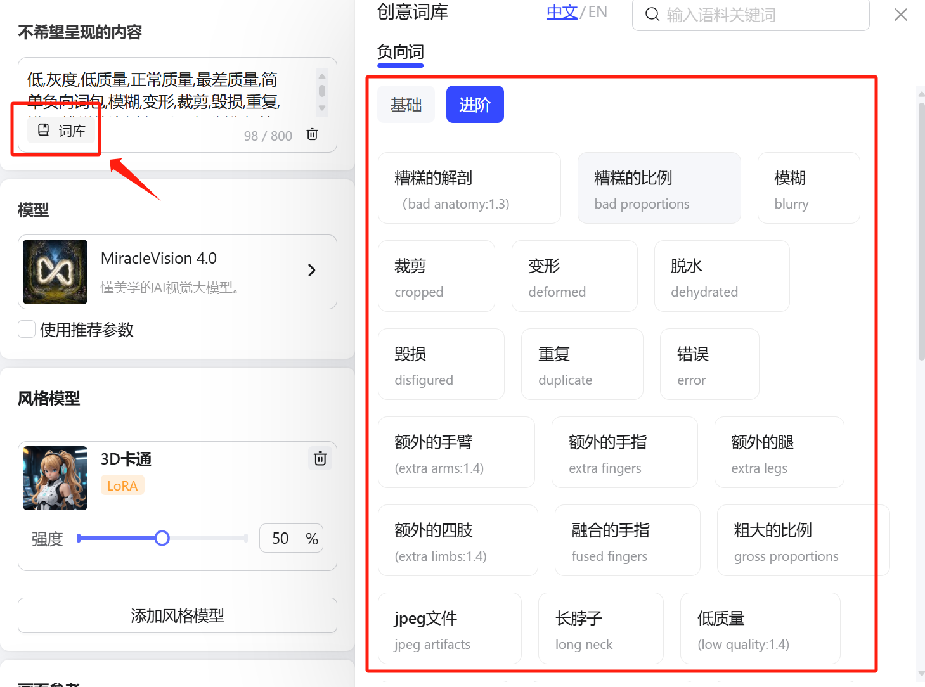Close the 创意词库 panel with the X icon
This screenshot has width=925, height=687.
[x=900, y=14]
